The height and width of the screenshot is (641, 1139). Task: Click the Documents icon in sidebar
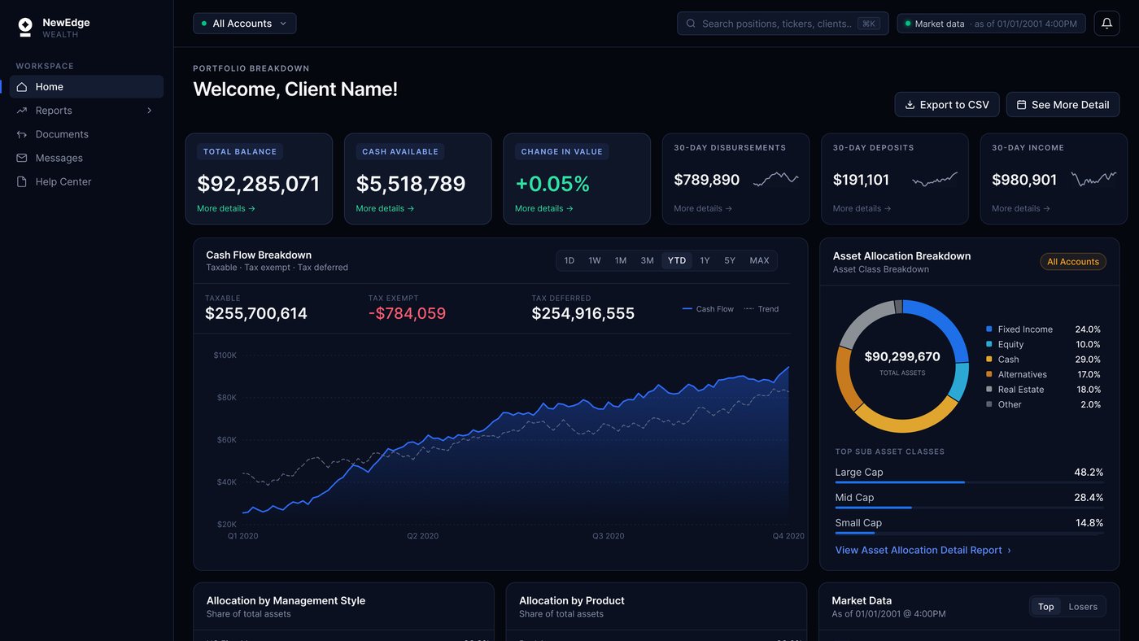tap(22, 134)
